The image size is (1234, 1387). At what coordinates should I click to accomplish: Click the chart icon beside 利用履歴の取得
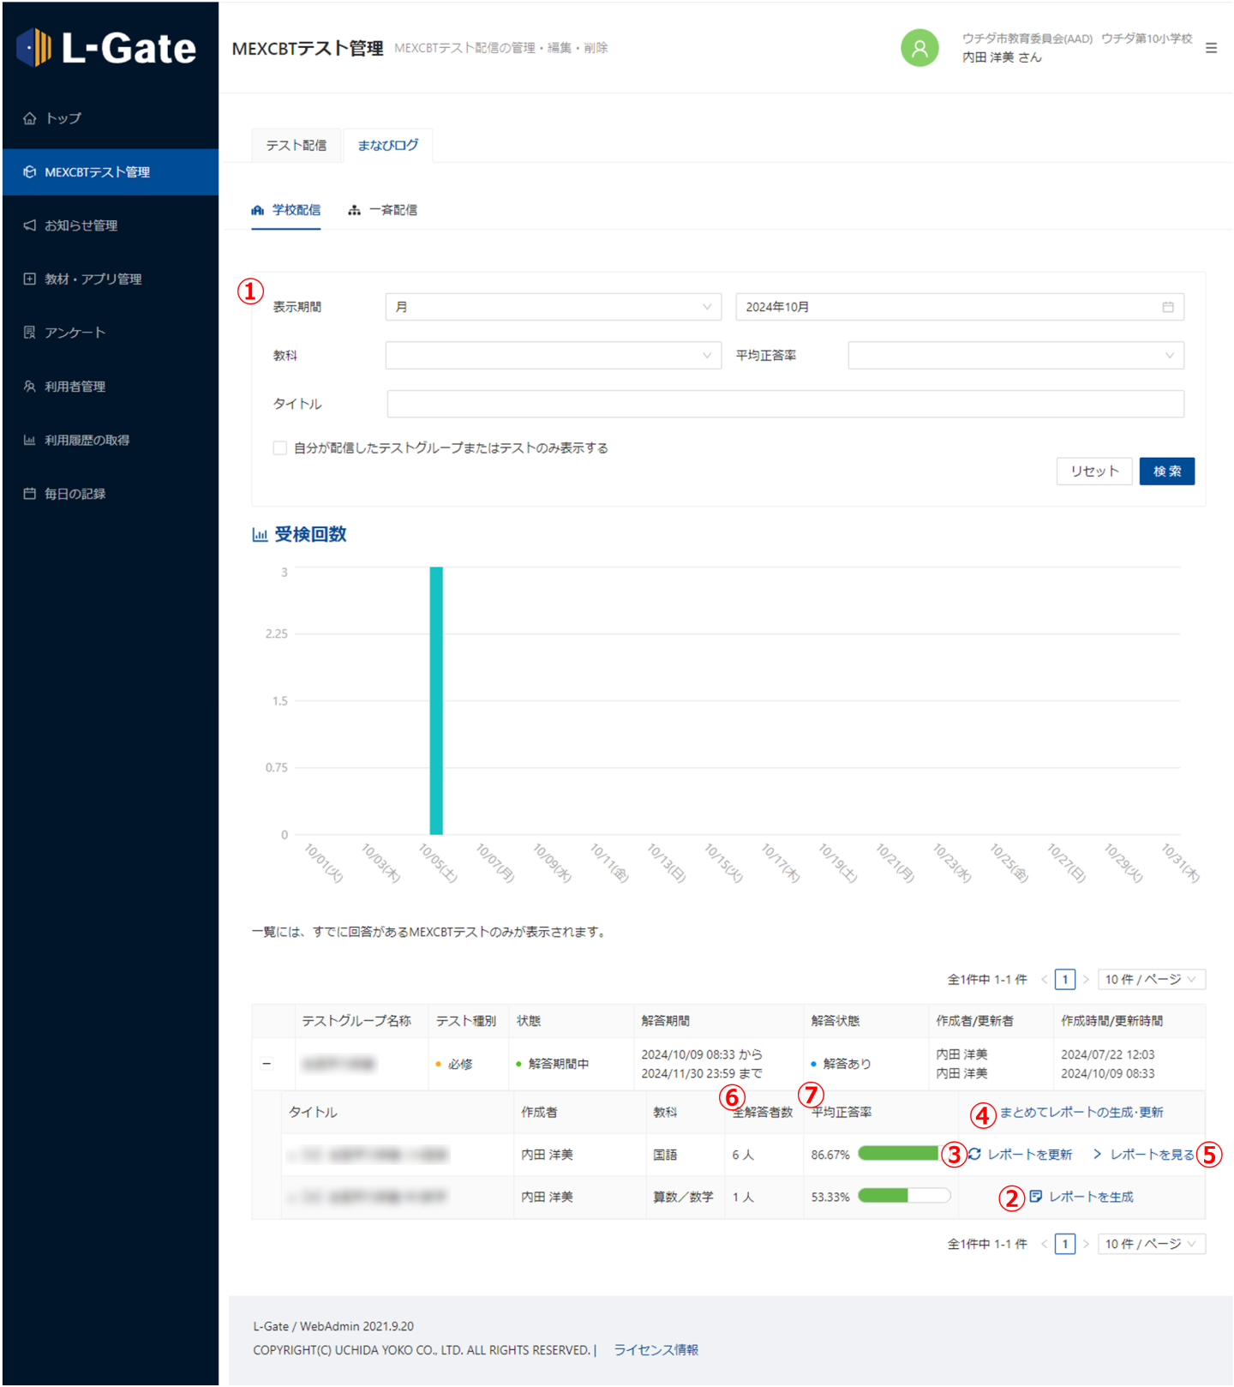(30, 440)
